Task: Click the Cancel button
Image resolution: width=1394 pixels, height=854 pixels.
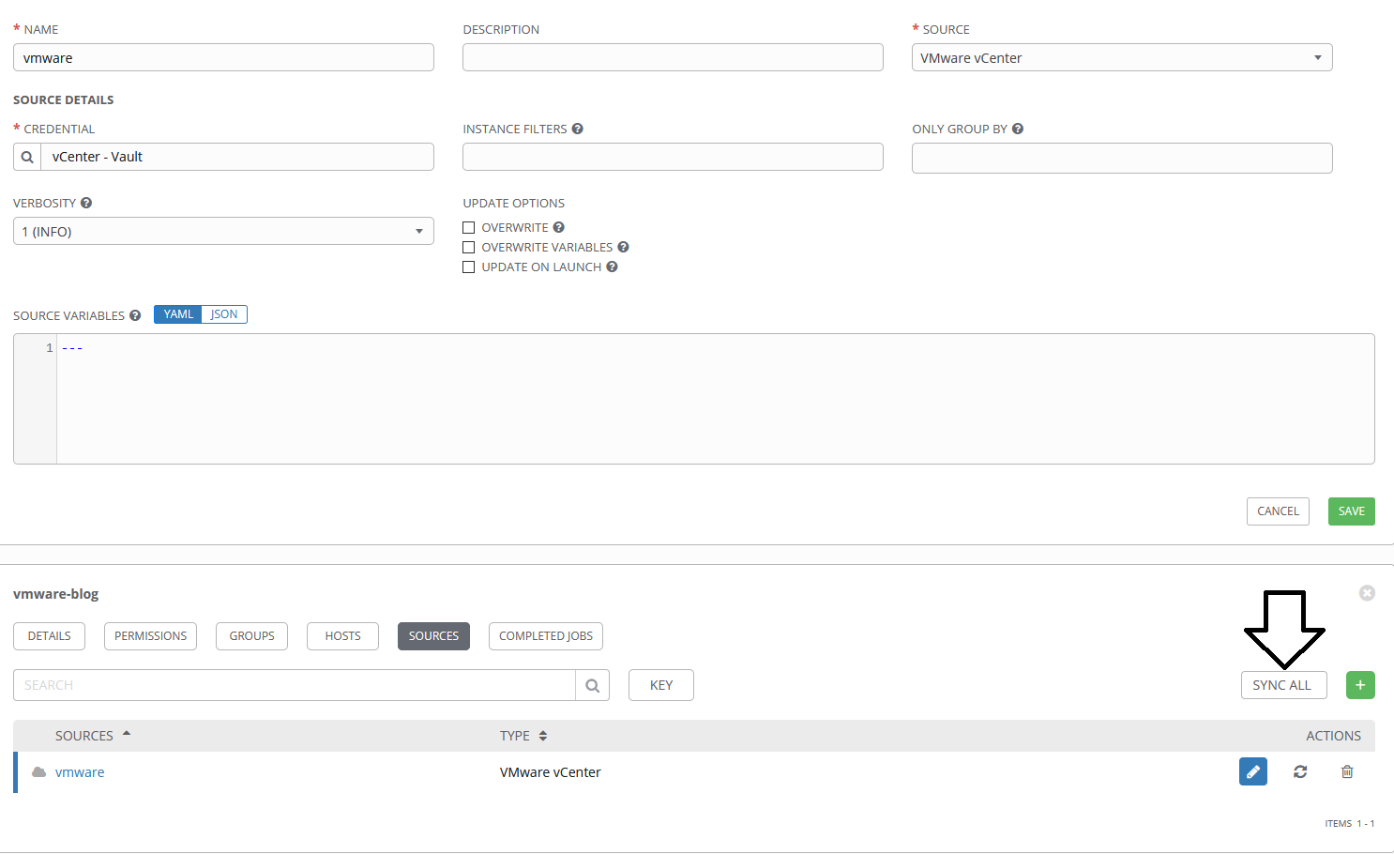Action: [x=1278, y=511]
